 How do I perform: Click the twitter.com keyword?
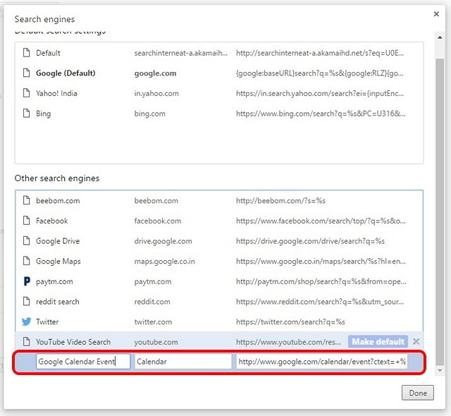click(153, 322)
